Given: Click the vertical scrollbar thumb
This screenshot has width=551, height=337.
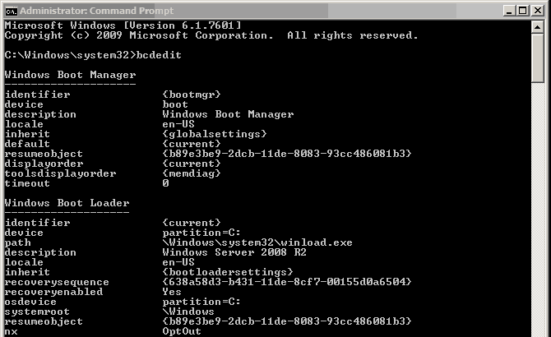Looking at the screenshot, I should pos(537,58).
